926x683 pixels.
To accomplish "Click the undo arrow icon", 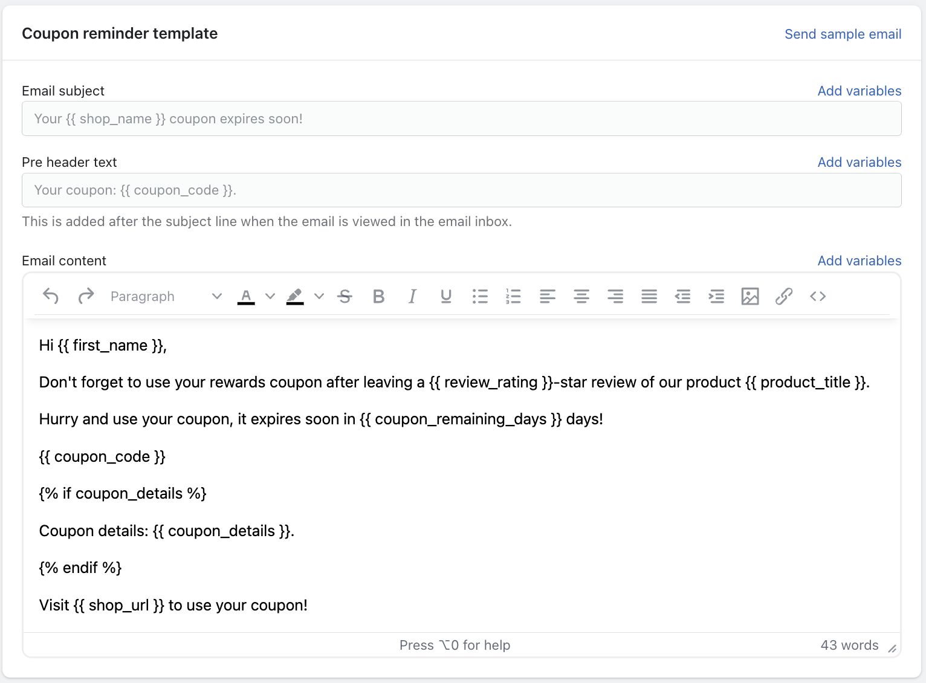I will click(x=51, y=296).
